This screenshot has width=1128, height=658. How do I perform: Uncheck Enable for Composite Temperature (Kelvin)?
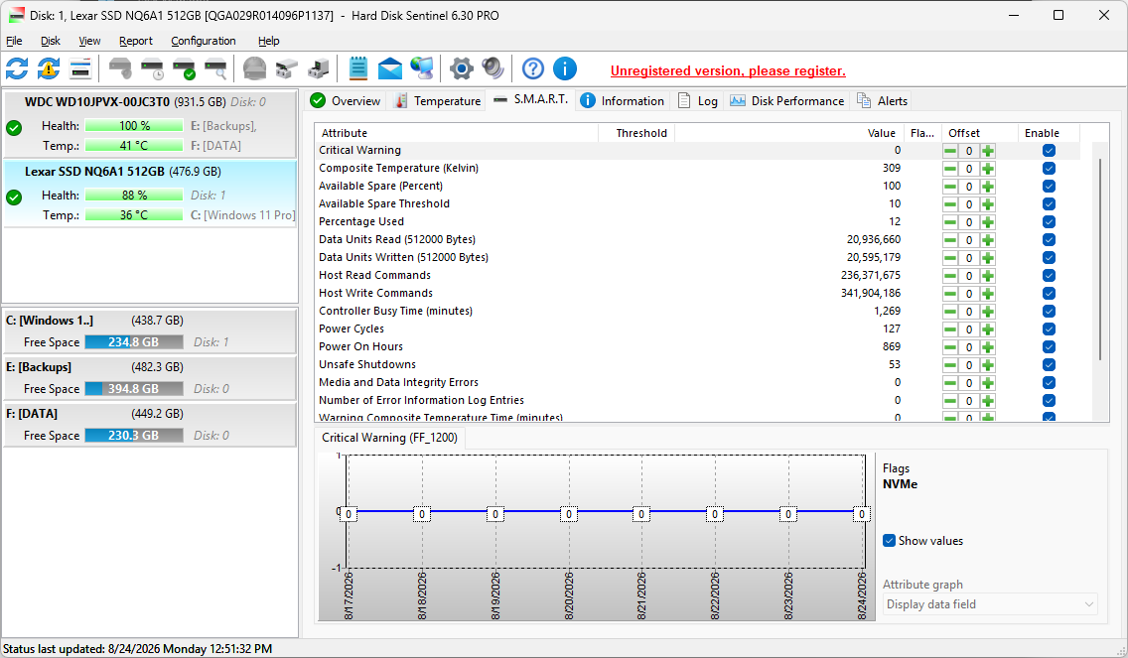point(1049,169)
